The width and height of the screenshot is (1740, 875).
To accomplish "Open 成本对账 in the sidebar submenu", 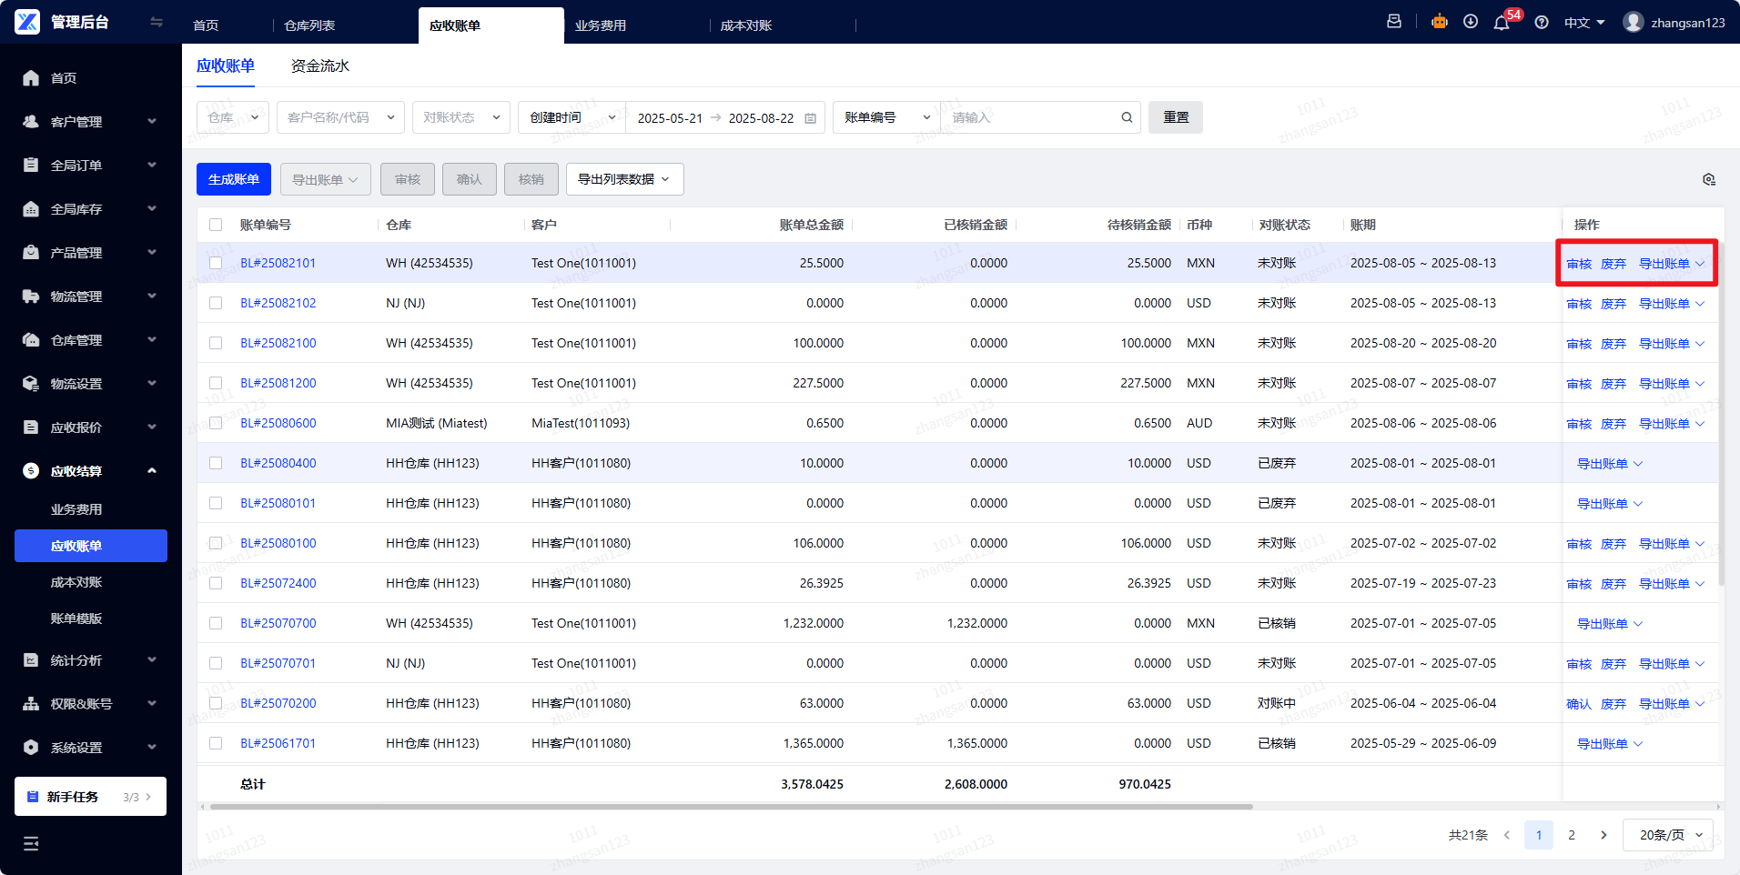I will (76, 582).
